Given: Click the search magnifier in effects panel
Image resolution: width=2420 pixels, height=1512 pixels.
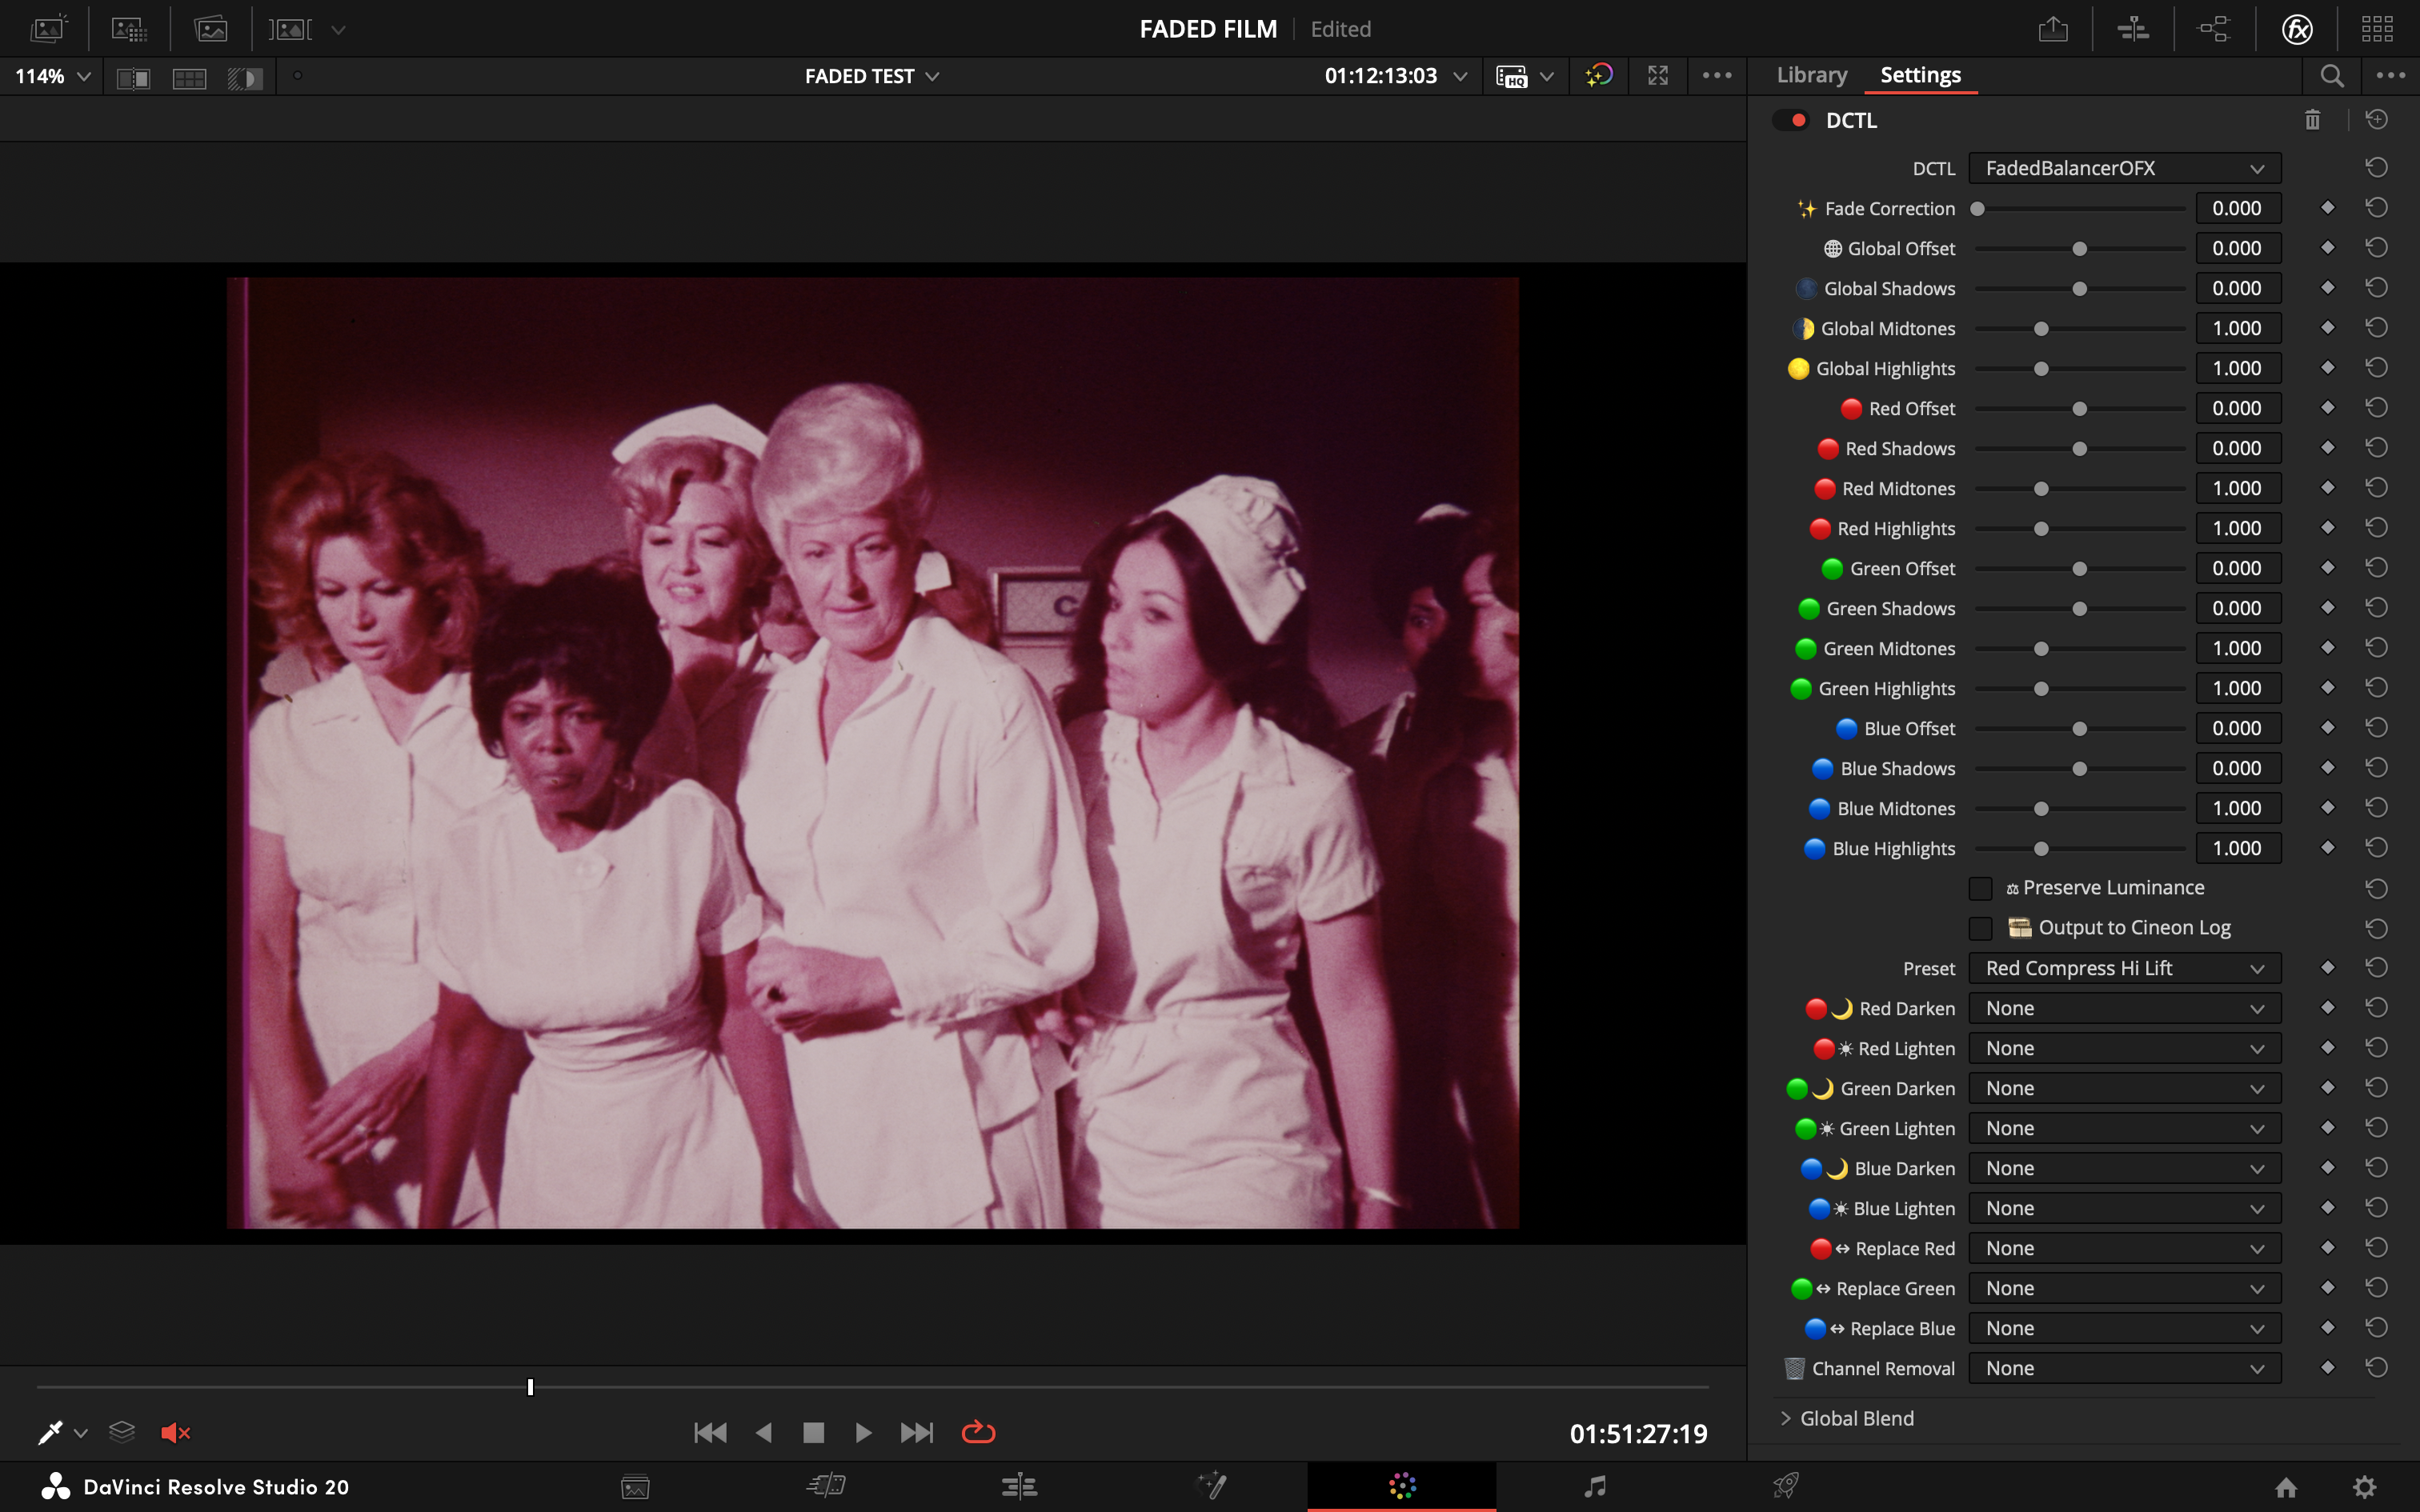Looking at the screenshot, I should pyautogui.click(x=2332, y=76).
